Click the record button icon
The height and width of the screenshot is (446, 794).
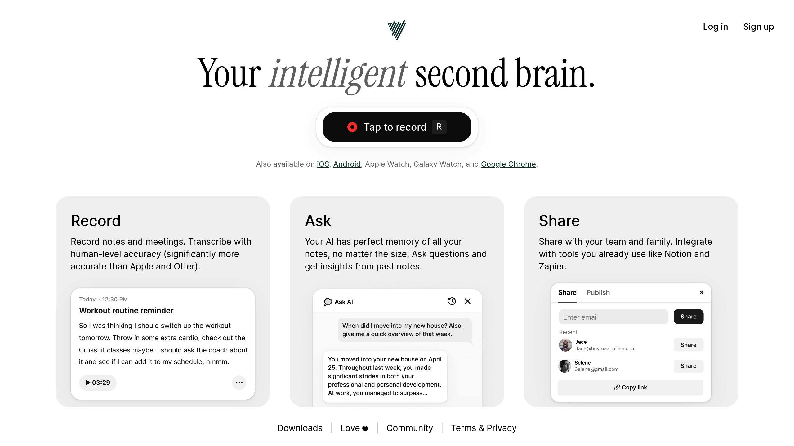[351, 127]
